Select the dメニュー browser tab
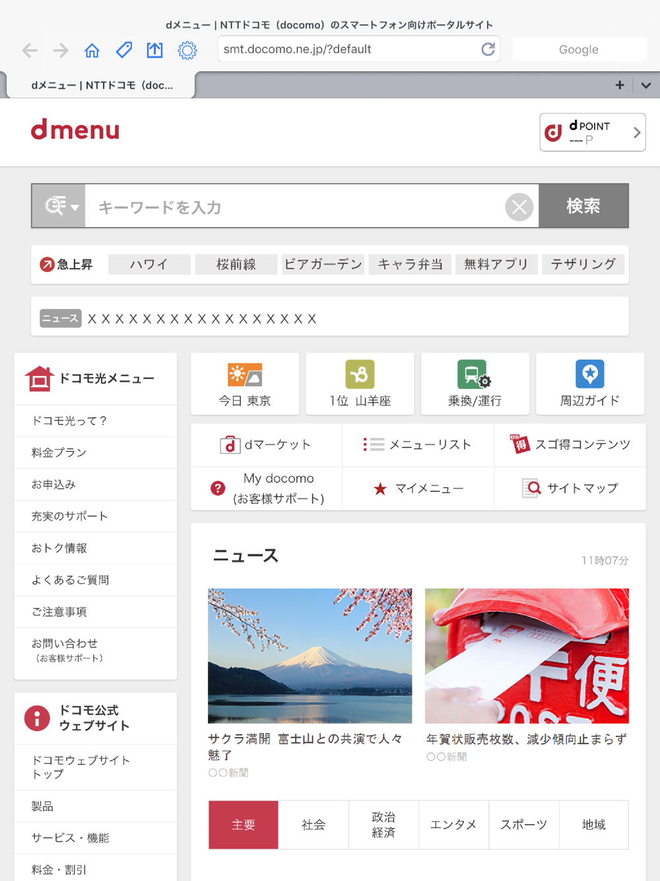Image resolution: width=660 pixels, height=881 pixels. (x=101, y=85)
